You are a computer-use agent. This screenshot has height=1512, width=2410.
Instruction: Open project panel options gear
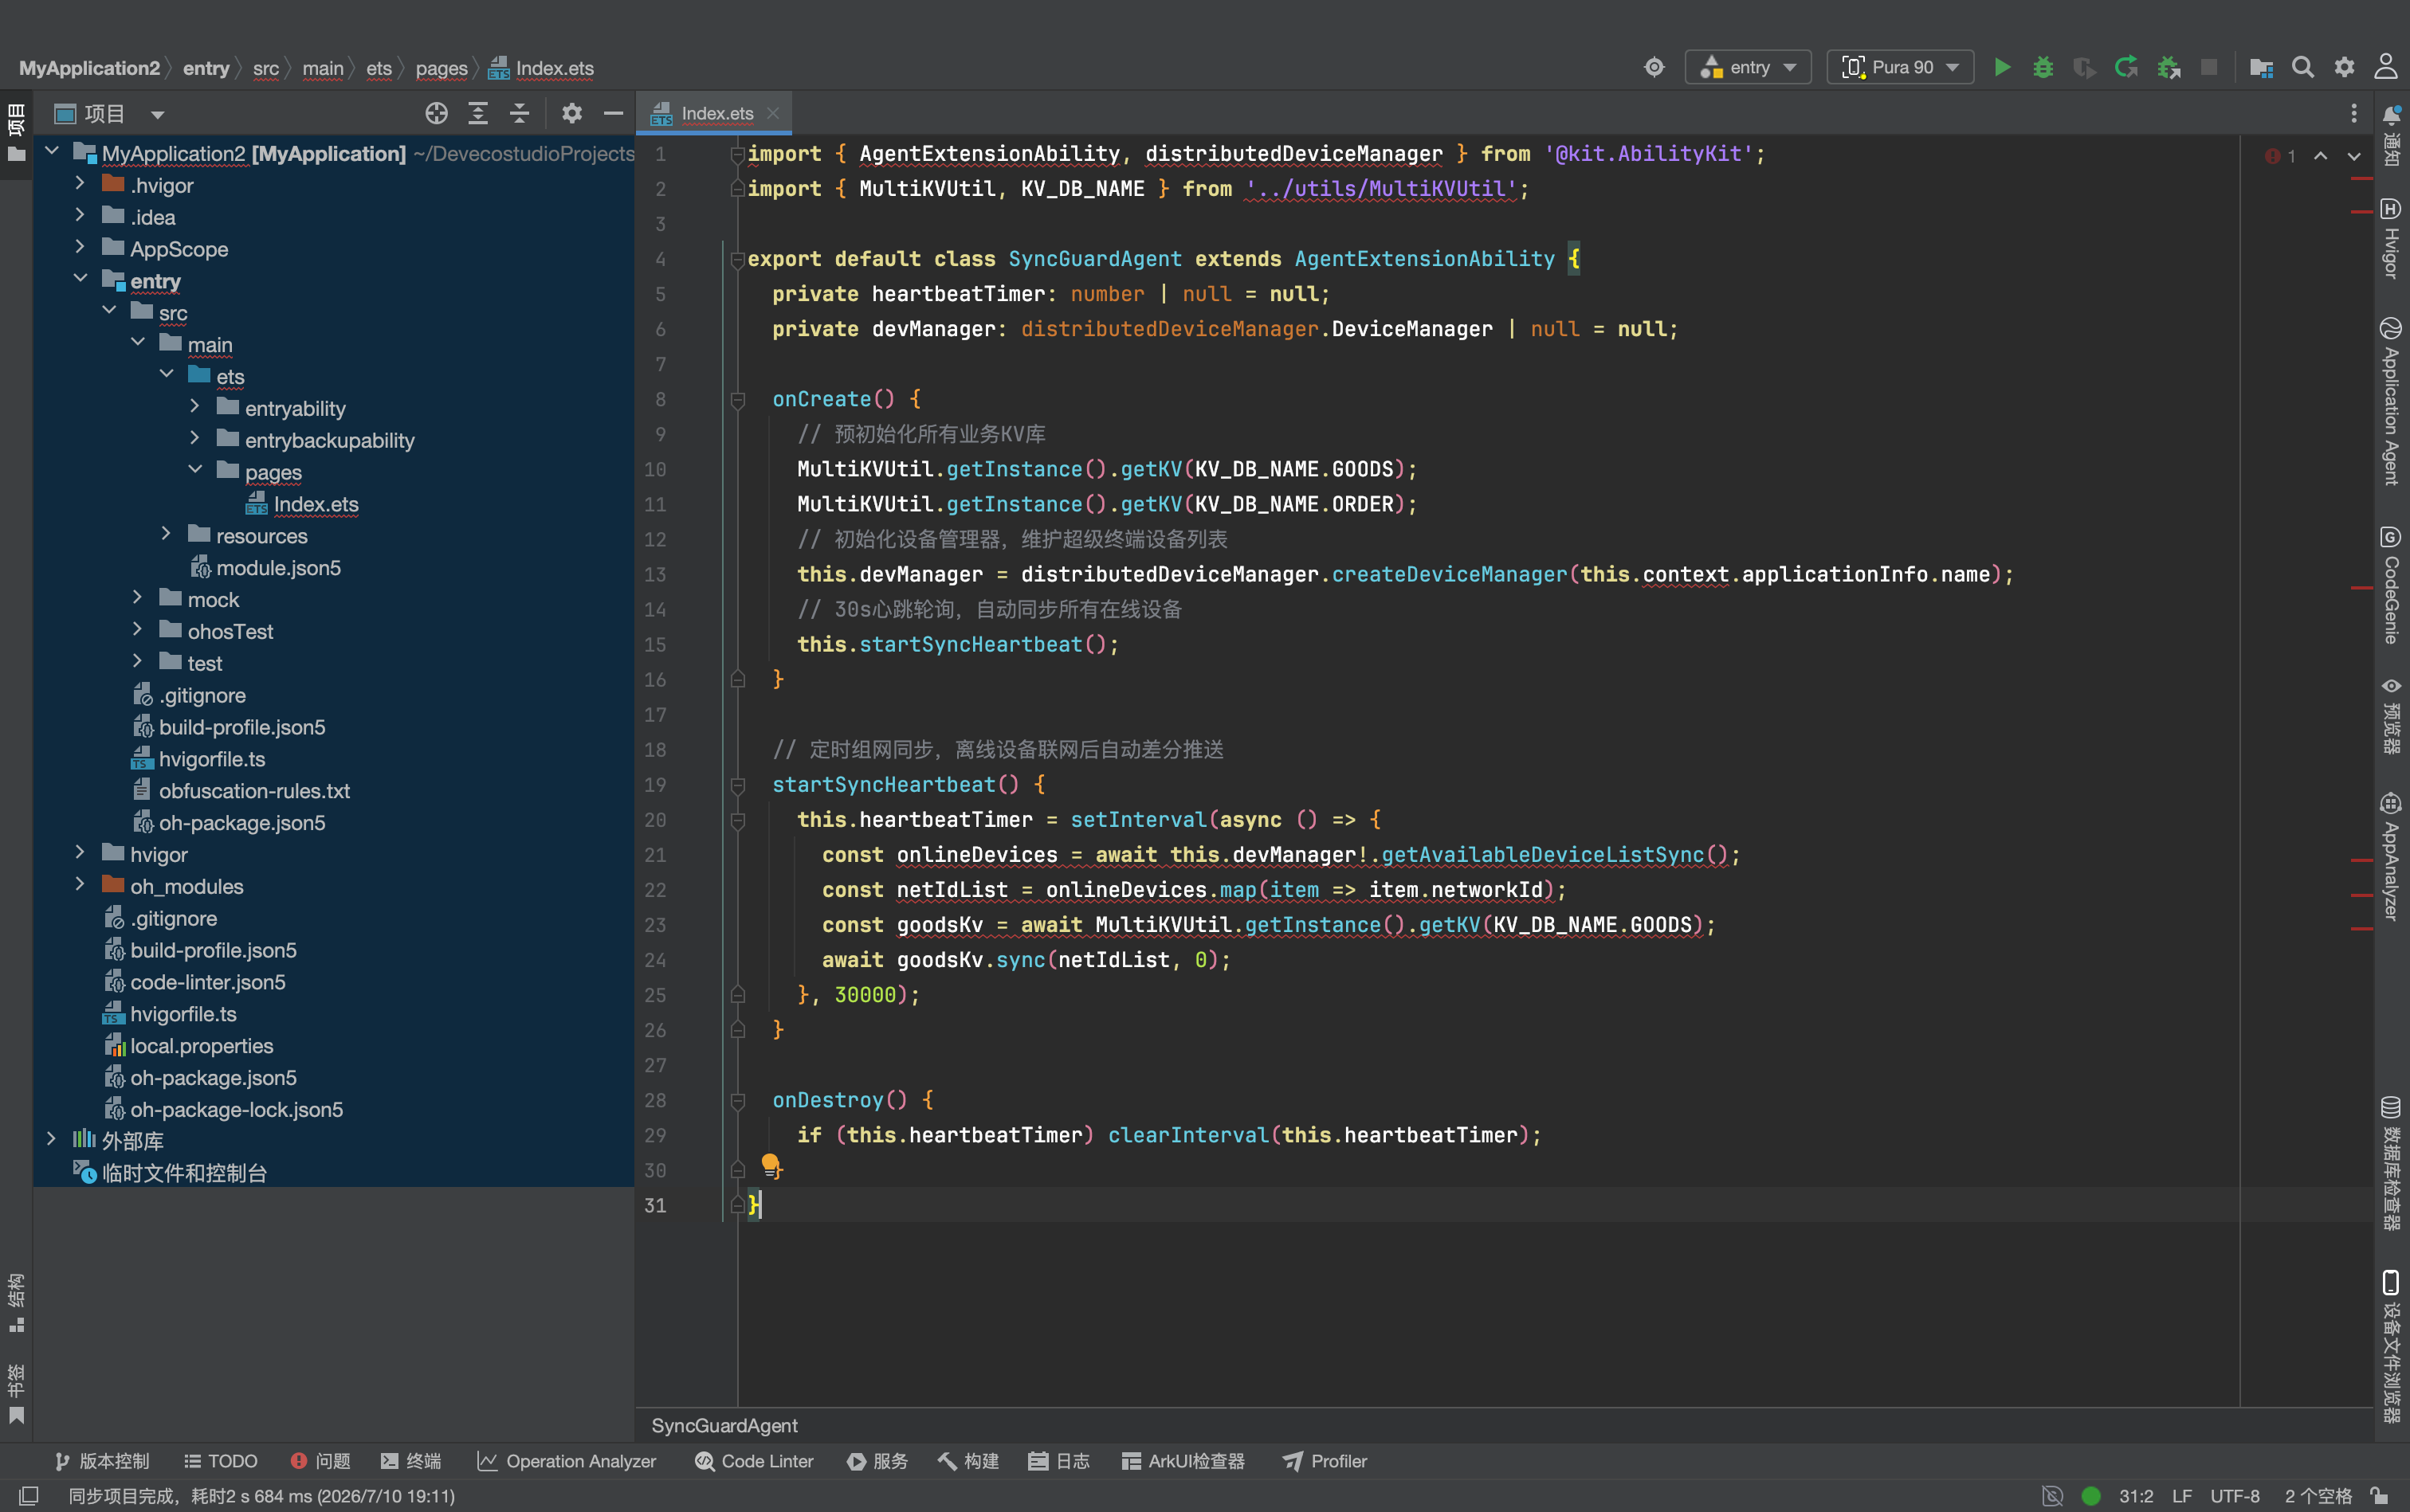click(x=571, y=113)
